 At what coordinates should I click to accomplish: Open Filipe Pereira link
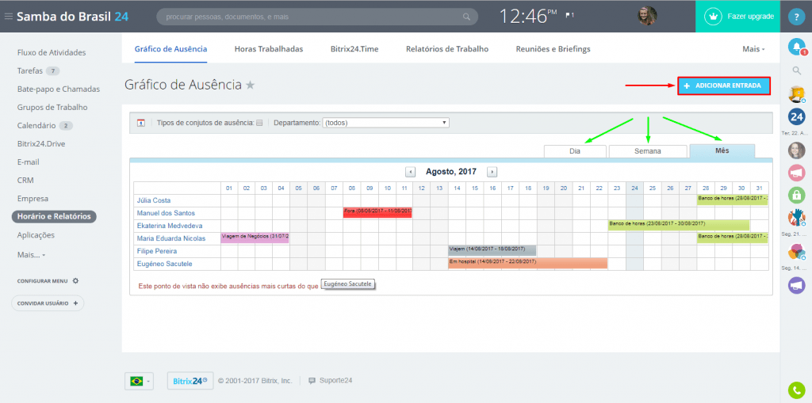click(157, 251)
